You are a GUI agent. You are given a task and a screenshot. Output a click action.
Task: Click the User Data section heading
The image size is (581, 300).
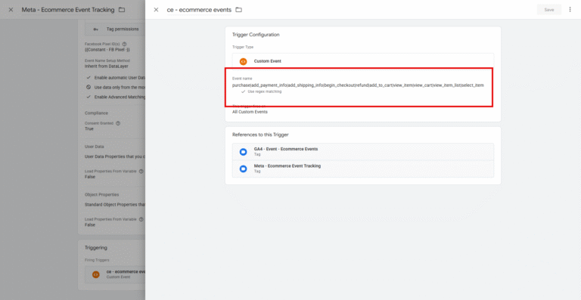(94, 147)
